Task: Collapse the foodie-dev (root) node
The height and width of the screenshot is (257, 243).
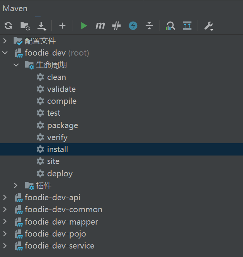Action: point(5,53)
